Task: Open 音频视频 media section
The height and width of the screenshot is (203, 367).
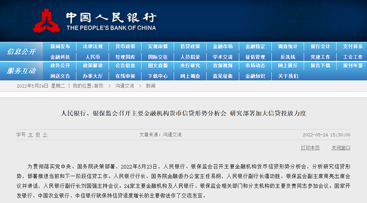Action: pyautogui.click(x=222, y=66)
